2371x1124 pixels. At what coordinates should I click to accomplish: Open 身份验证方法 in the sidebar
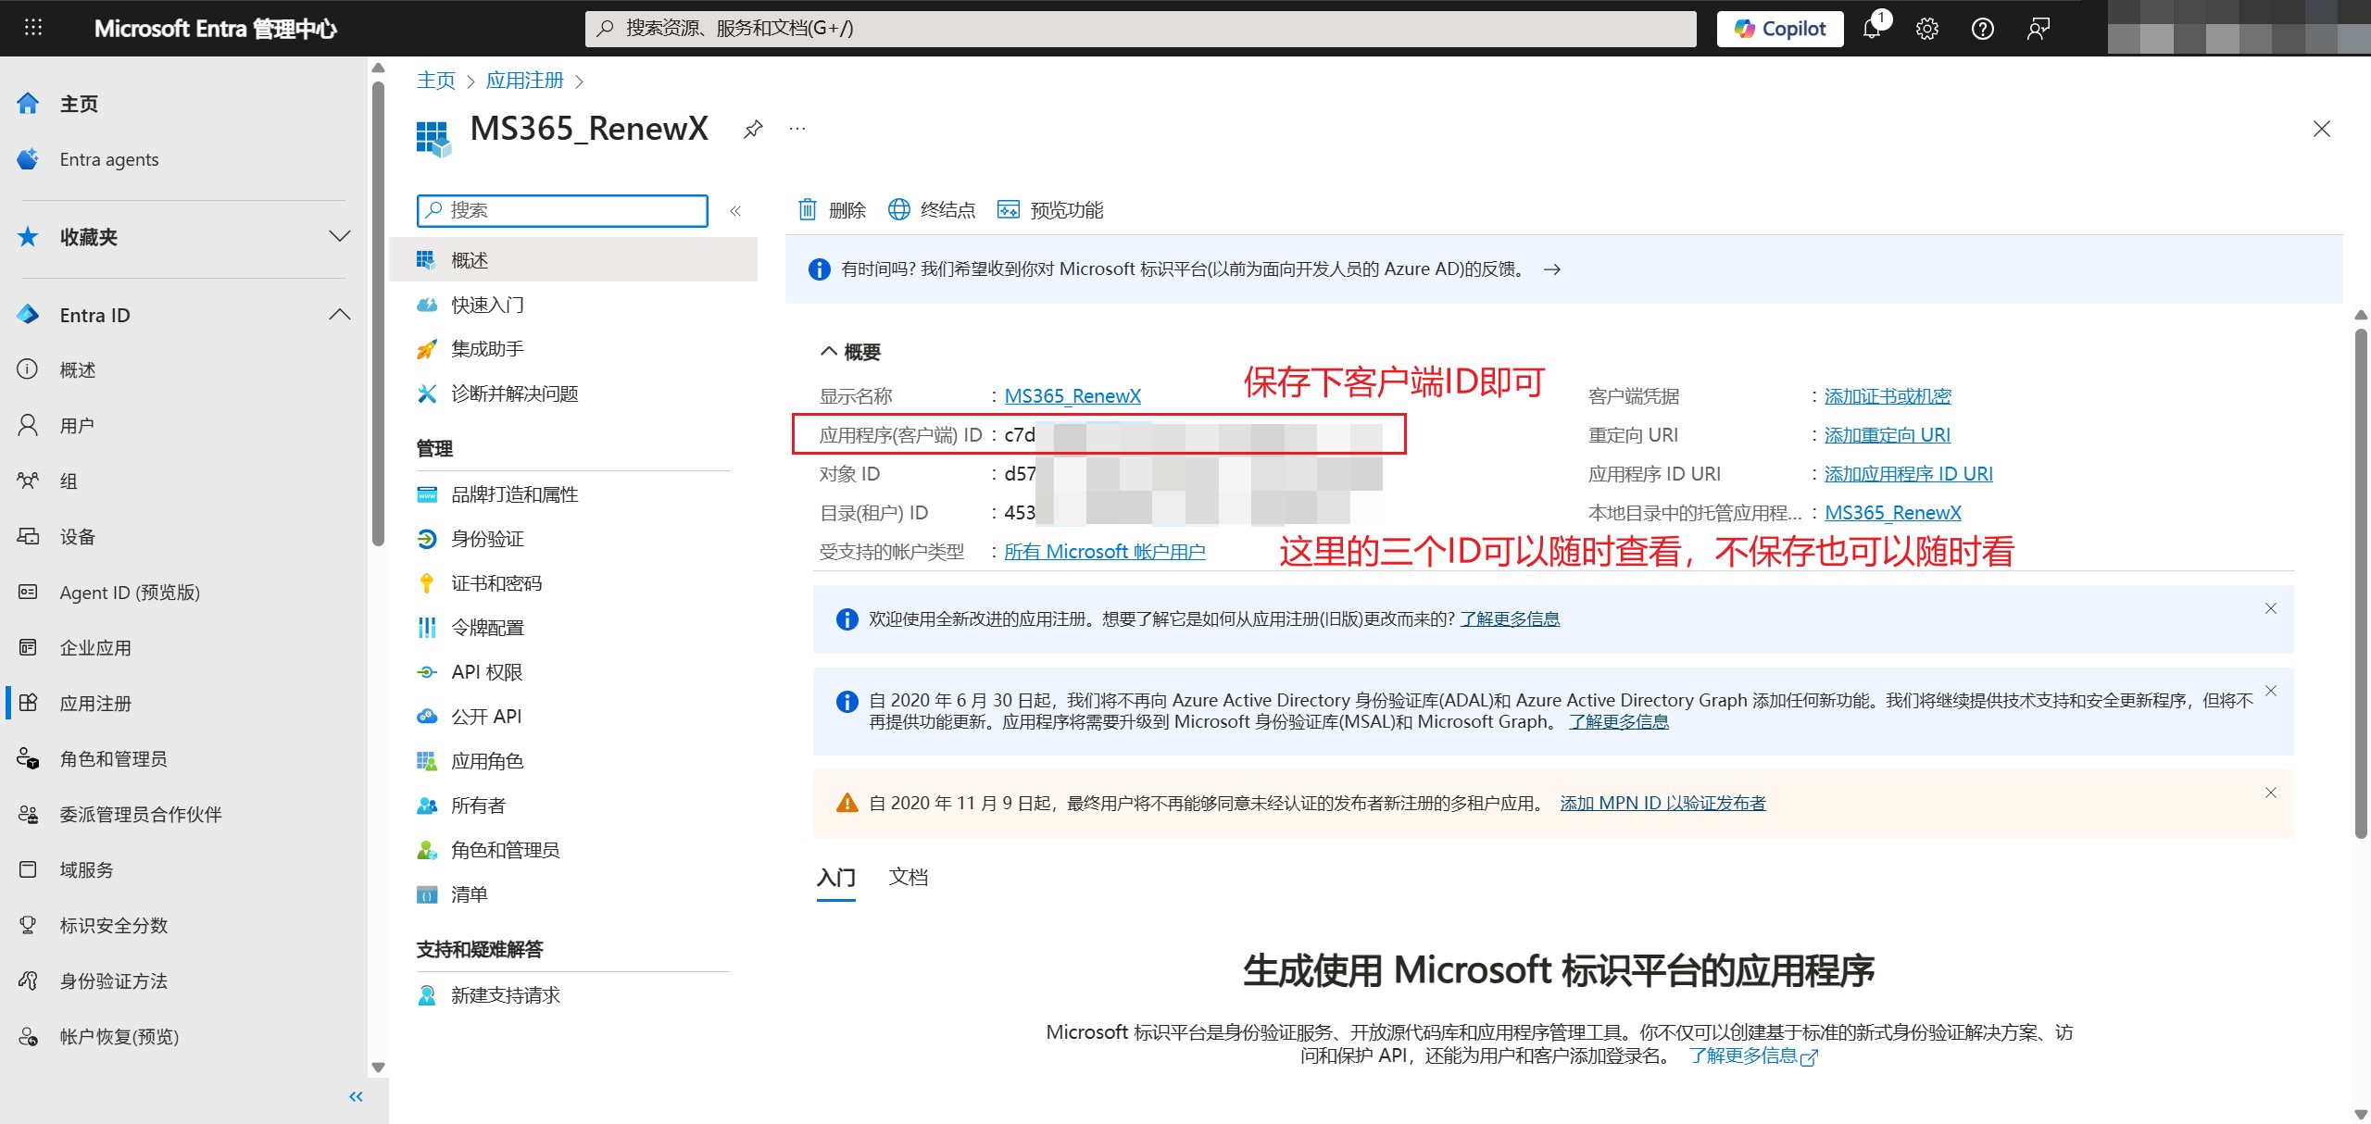pos(114,980)
